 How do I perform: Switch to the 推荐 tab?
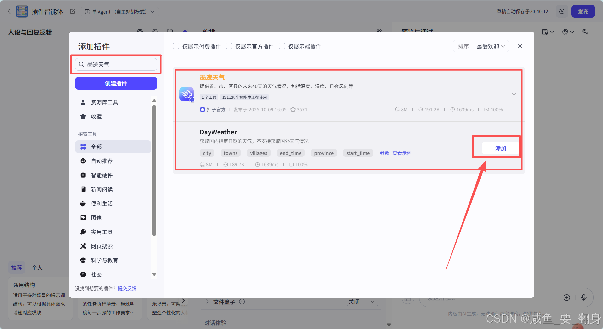click(x=16, y=267)
